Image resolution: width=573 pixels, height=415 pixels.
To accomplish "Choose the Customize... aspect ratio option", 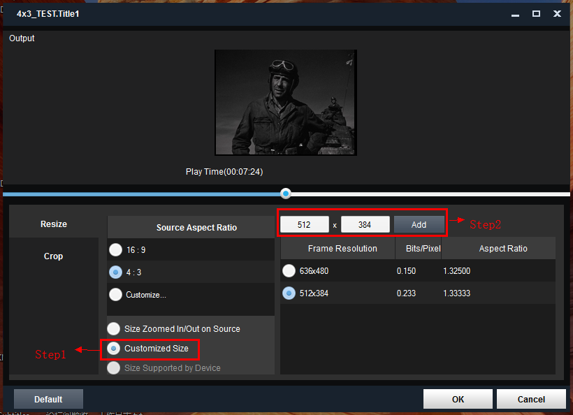I will (x=115, y=295).
